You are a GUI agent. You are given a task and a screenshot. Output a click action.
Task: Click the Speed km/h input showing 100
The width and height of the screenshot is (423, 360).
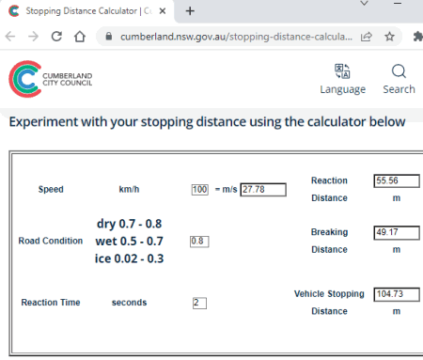[x=200, y=190]
